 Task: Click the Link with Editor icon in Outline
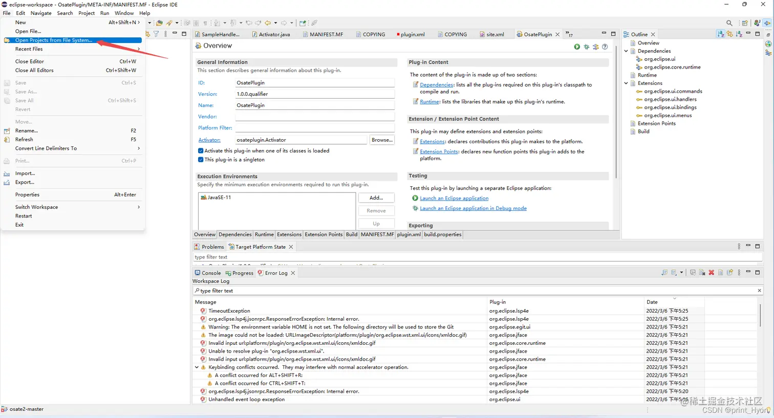[x=730, y=34]
